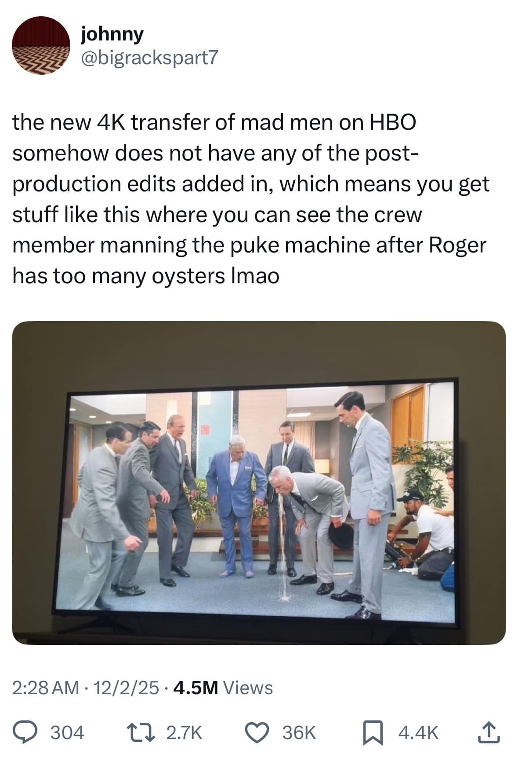Open johnny's round profile avatar
The image size is (518, 761).
41,45
